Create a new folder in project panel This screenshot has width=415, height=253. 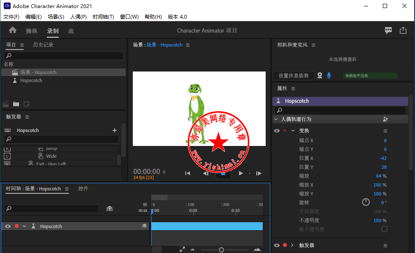(16, 104)
